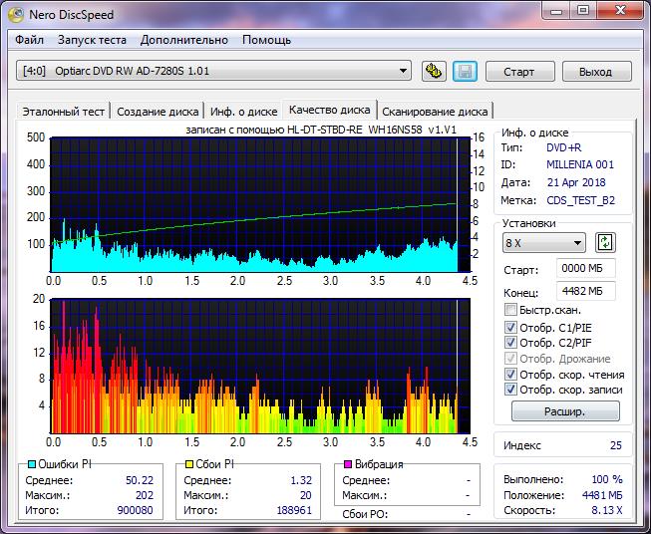This screenshot has height=534, width=651.
Task: Click the options wrench icon in toolbar
Action: tap(434, 71)
